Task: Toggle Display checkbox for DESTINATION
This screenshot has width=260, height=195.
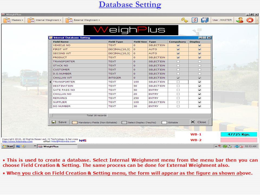Action: pyautogui.click(x=200, y=86)
